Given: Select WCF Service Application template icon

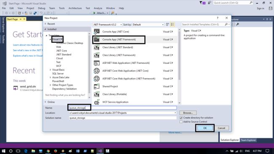Looking at the screenshot, I should 97,102.
